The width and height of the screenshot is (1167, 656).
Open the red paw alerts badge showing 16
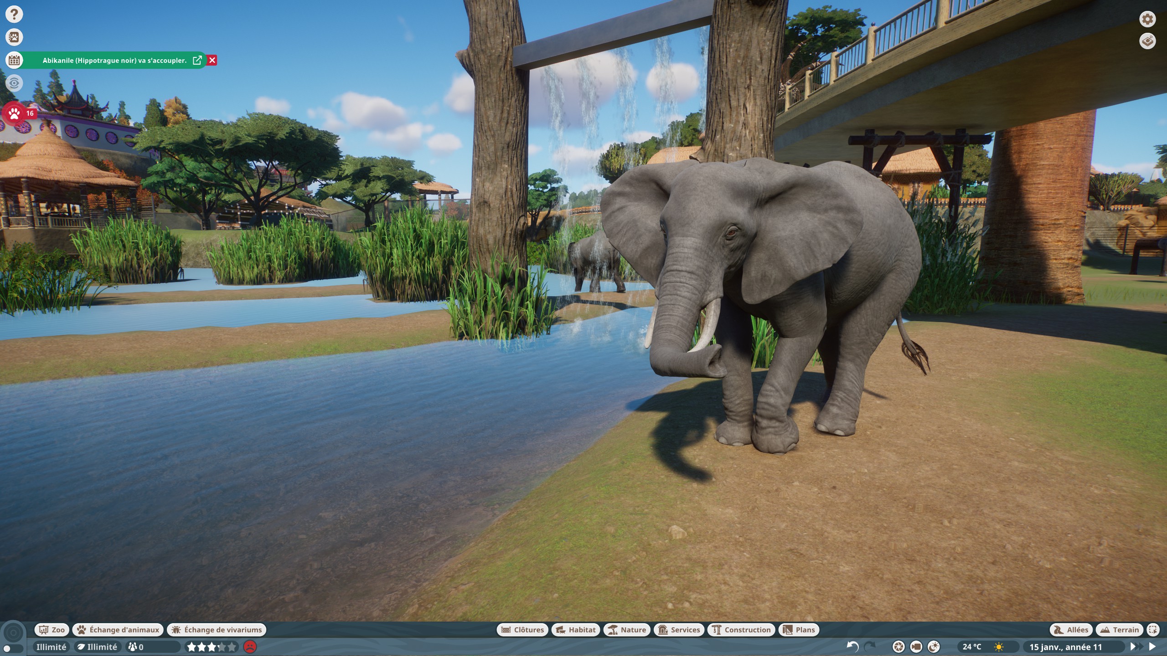(20, 113)
